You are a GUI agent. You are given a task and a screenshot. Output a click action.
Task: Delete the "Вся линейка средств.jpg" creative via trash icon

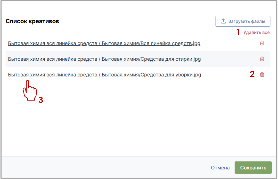tap(262, 43)
